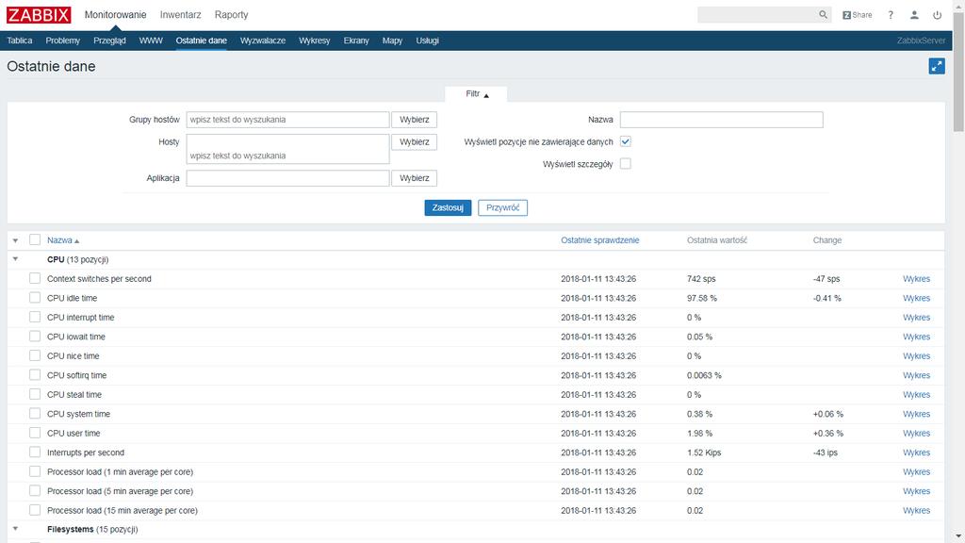Click the scrollbar down arrow
Image resolution: width=965 pixels, height=543 pixels.
click(x=958, y=536)
